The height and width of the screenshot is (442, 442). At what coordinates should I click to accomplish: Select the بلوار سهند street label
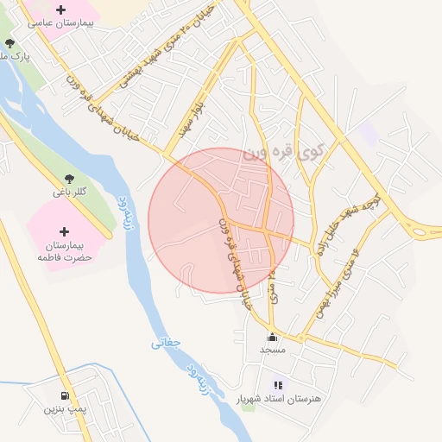coord(191,120)
